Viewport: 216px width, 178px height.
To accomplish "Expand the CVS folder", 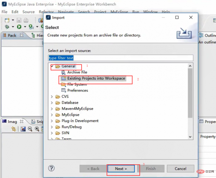I will coord(52,97).
